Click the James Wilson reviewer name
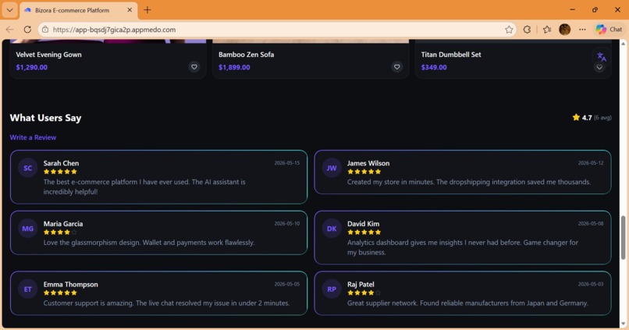This screenshot has height=330, width=629. pyautogui.click(x=368, y=163)
